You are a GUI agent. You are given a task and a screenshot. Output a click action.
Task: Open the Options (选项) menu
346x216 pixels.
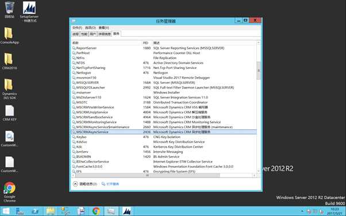tap(90, 28)
